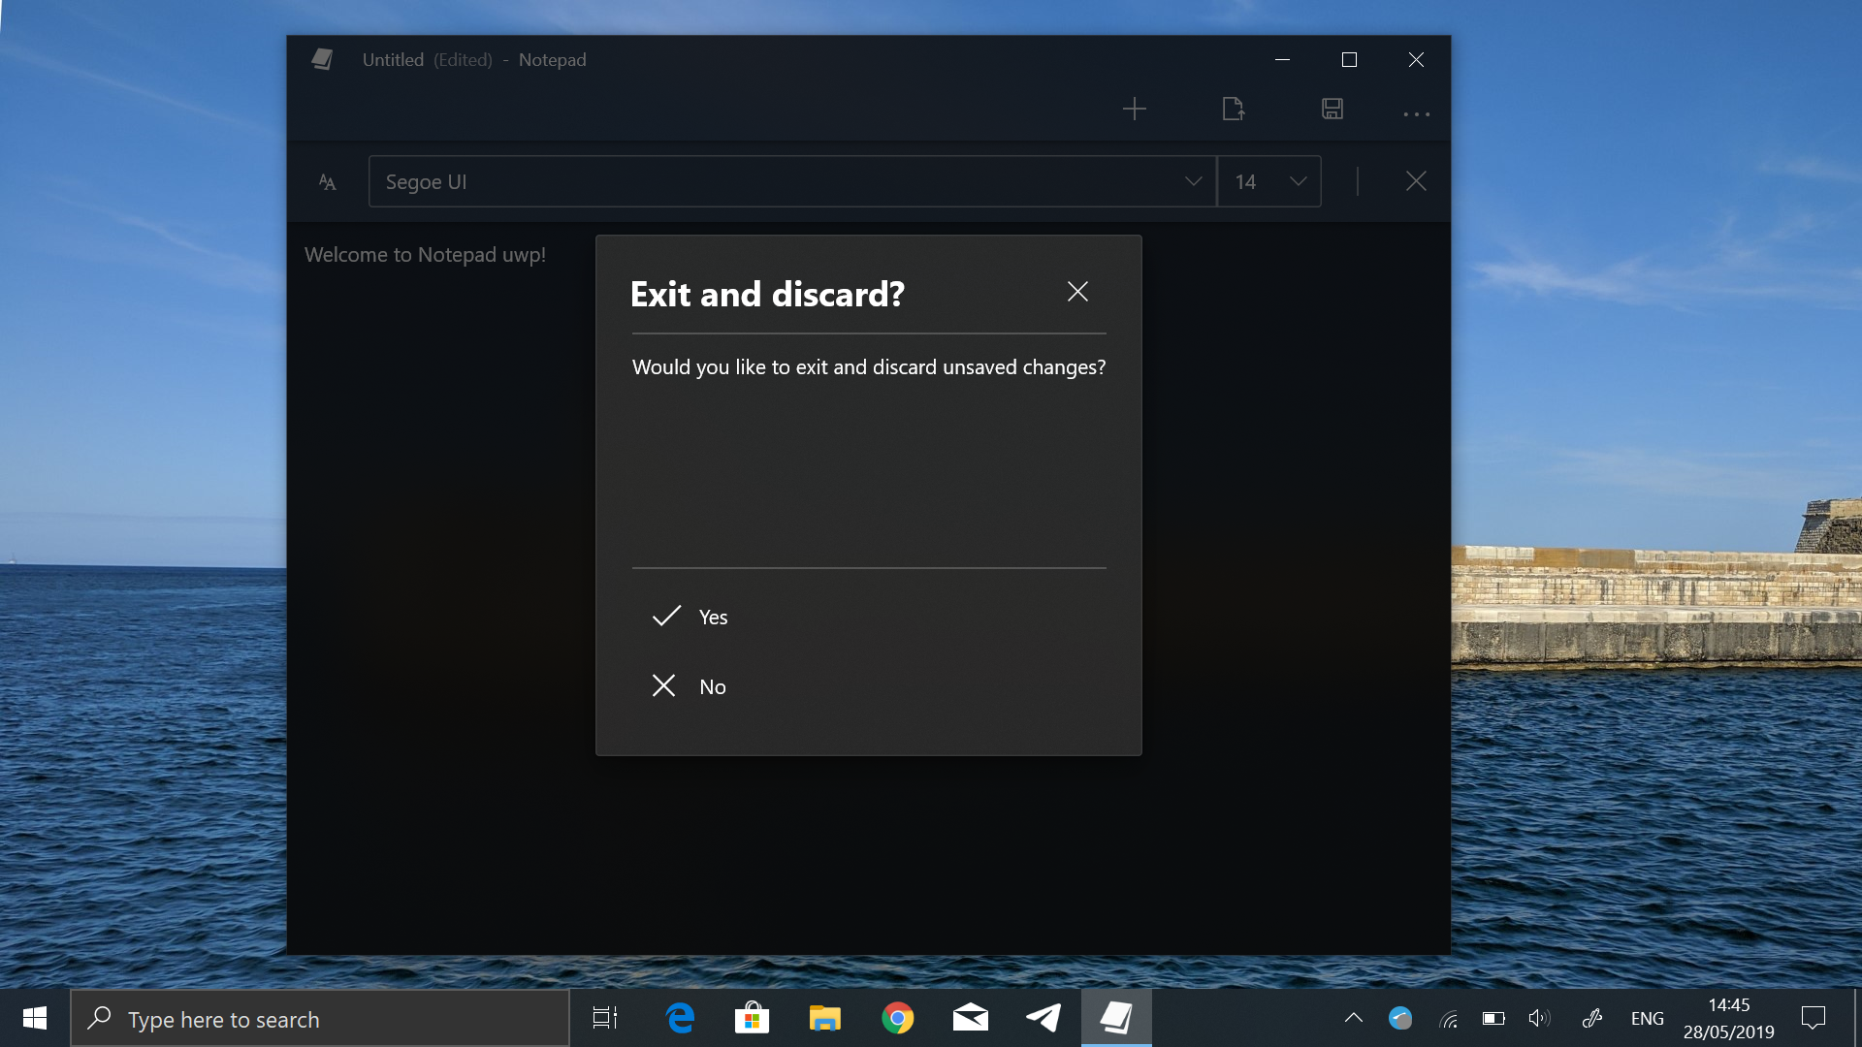1862x1047 pixels.
Task: Click the save disk icon
Action: [x=1332, y=109]
